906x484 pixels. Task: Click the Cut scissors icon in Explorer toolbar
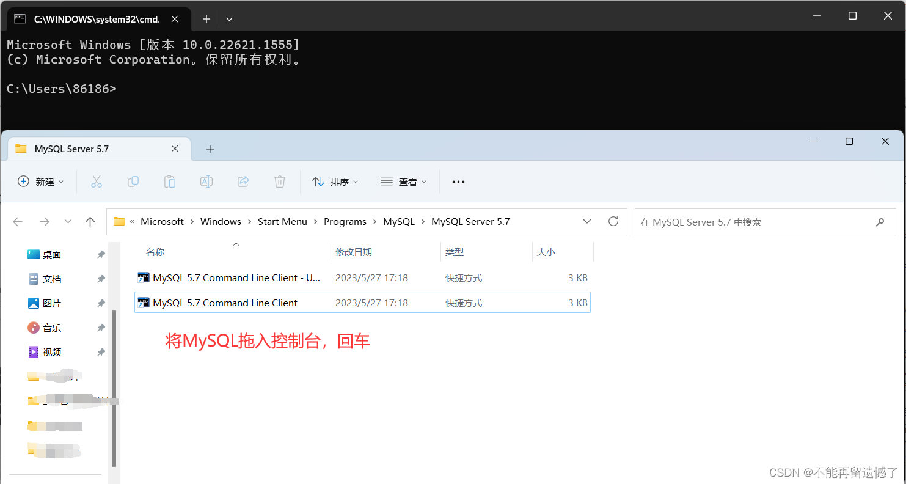pos(96,182)
